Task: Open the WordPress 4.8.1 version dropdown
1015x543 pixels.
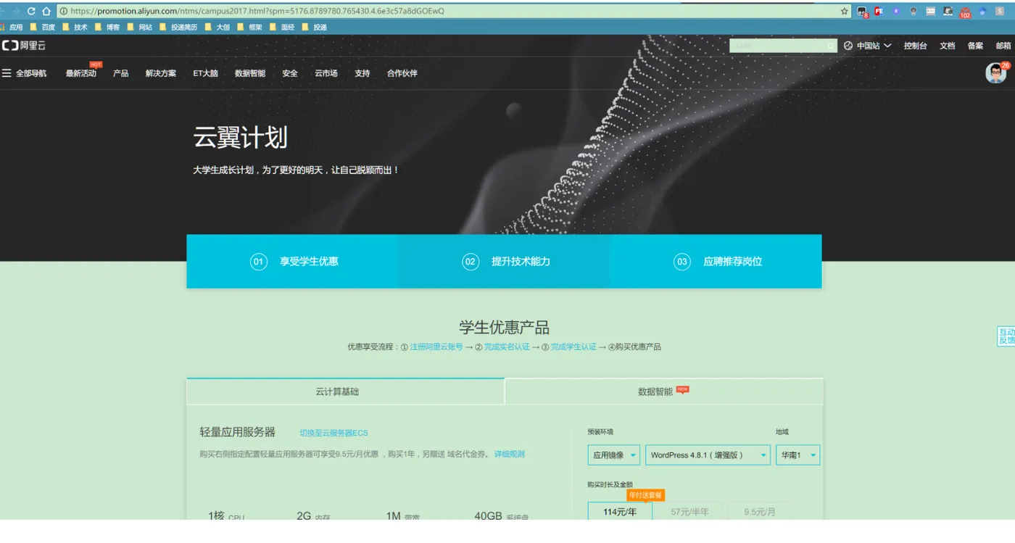Action: 708,455
